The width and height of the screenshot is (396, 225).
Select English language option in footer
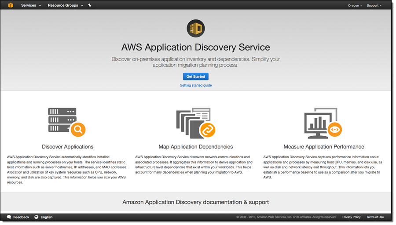coord(46,217)
